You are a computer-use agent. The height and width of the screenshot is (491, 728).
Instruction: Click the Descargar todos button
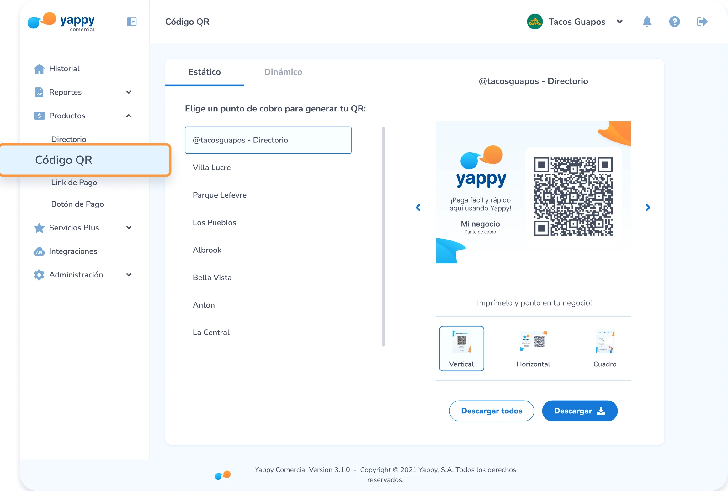coord(492,411)
